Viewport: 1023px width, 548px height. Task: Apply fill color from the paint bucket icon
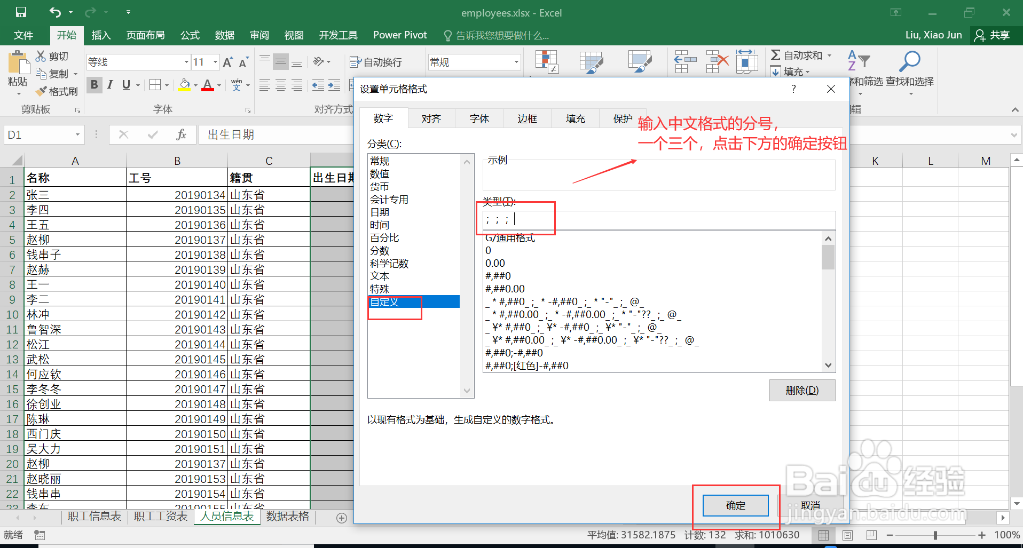coord(184,84)
